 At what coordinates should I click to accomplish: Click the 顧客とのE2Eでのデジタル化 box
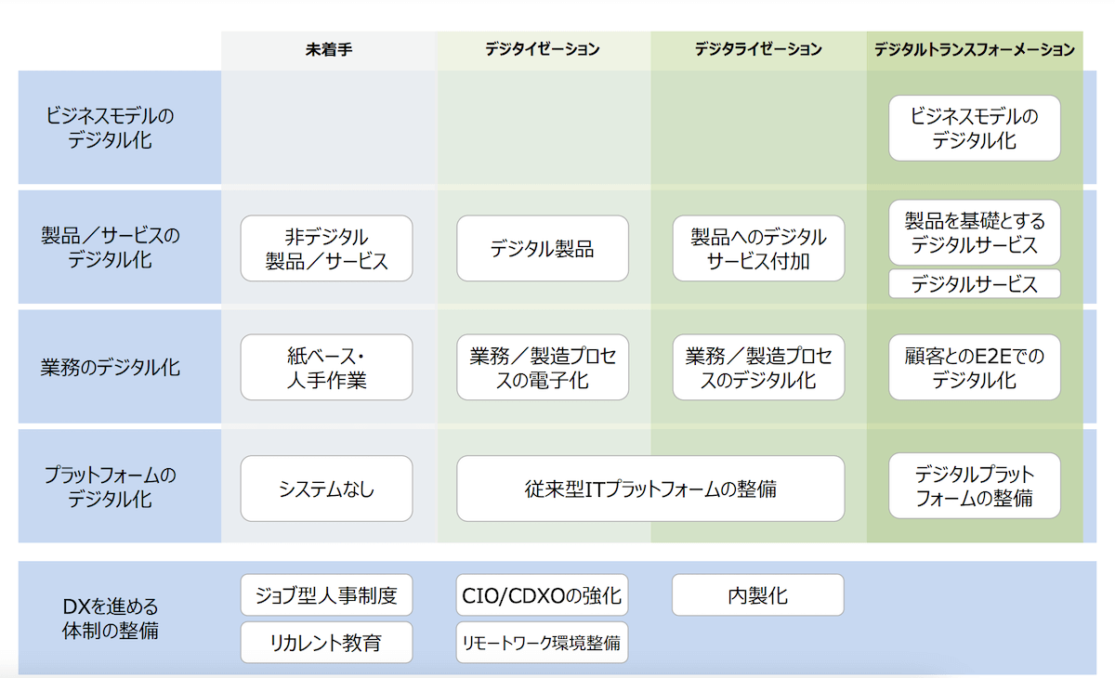tap(974, 368)
